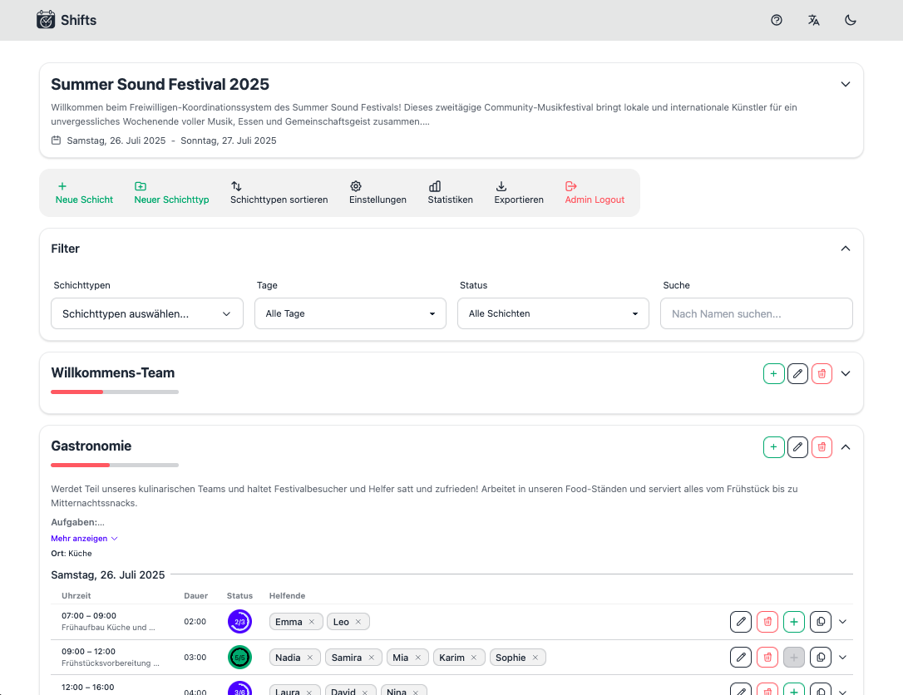
Task: Click the Admin Logout button
Action: 595,193
